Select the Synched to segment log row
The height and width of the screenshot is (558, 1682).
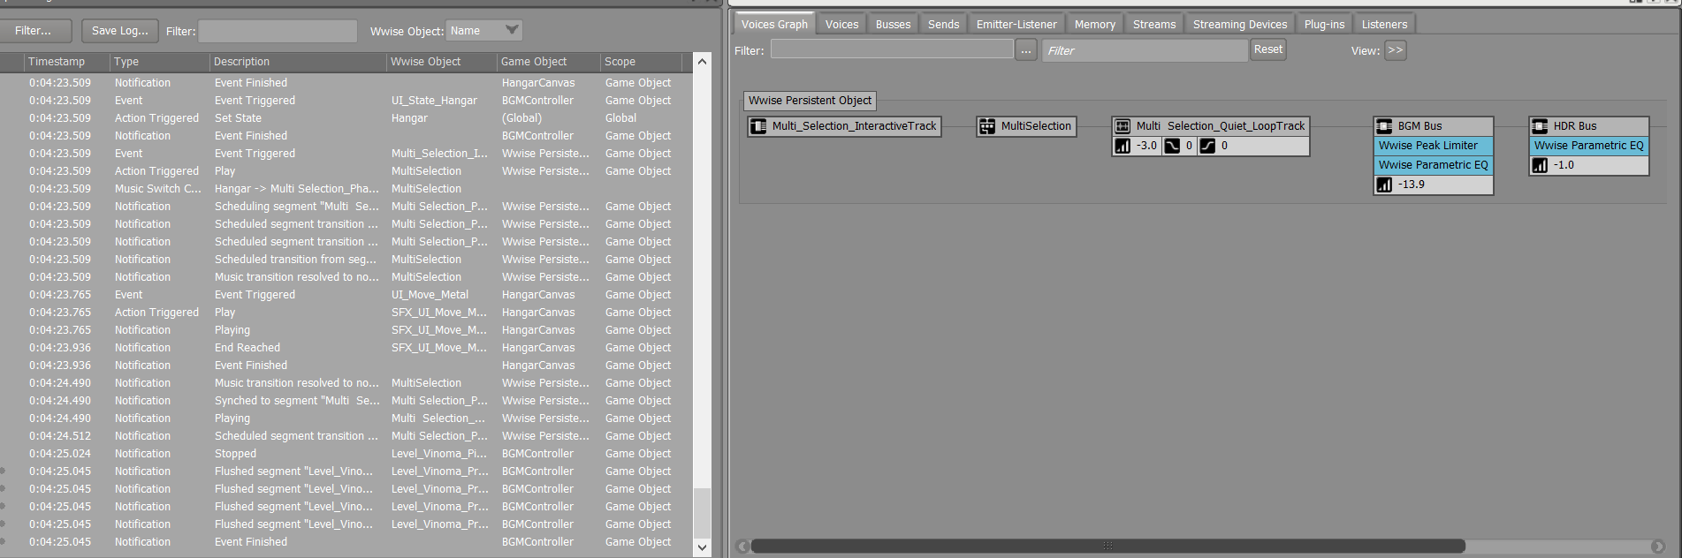point(346,401)
